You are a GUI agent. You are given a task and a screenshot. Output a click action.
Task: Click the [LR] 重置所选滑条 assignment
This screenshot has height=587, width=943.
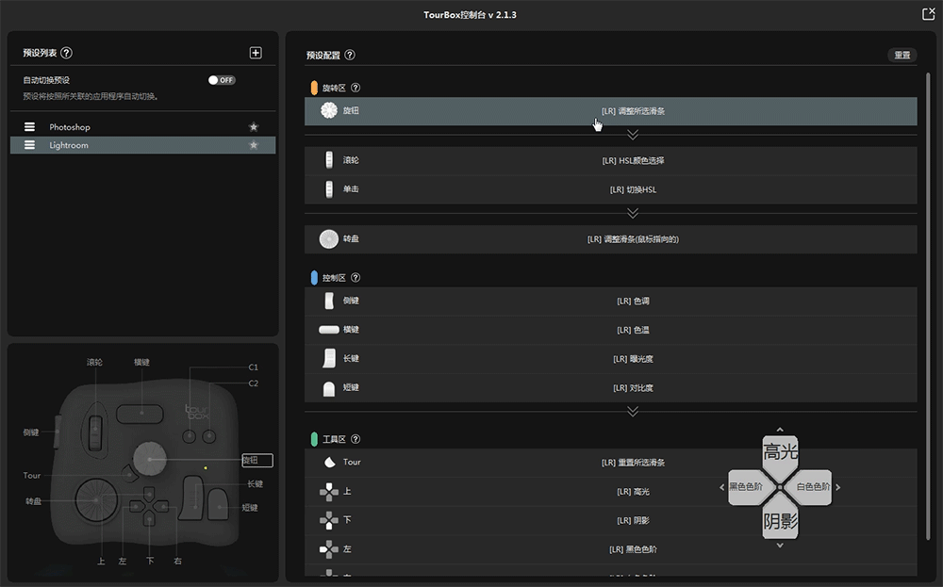[633, 463]
